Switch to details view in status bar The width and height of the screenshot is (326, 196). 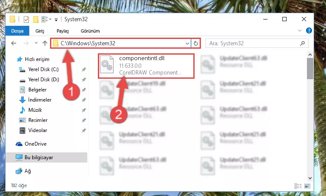298,186
